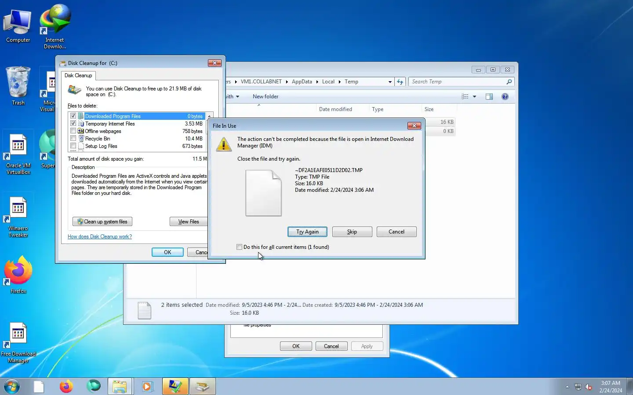Open the media player taskbar icon
This screenshot has width=633, height=395.
point(147,387)
